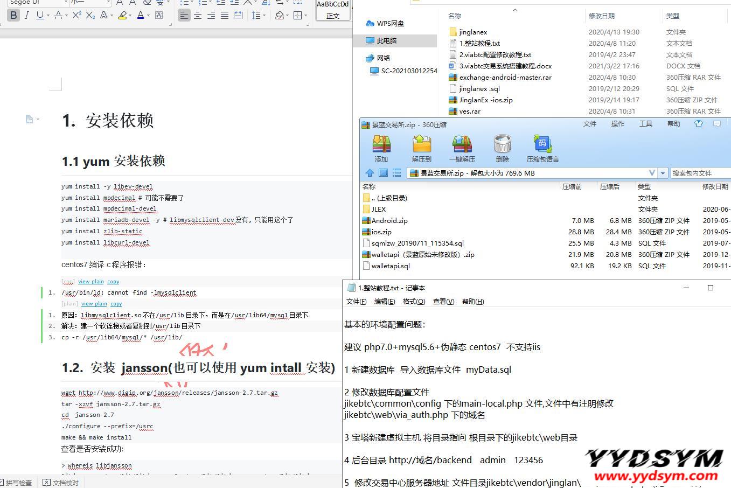Open the font color dropdown arrow
The image size is (731, 488).
149,15
